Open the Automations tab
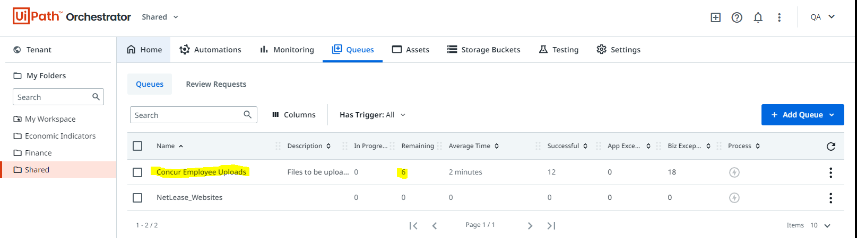This screenshot has height=238, width=857. pos(210,50)
